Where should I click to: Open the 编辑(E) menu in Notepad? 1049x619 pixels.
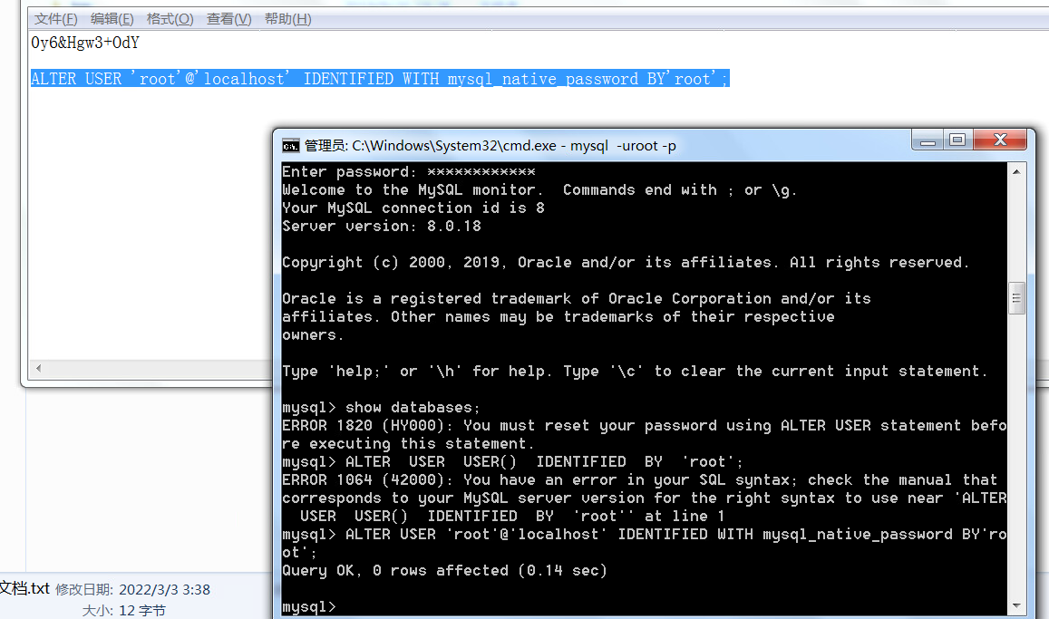(112, 19)
